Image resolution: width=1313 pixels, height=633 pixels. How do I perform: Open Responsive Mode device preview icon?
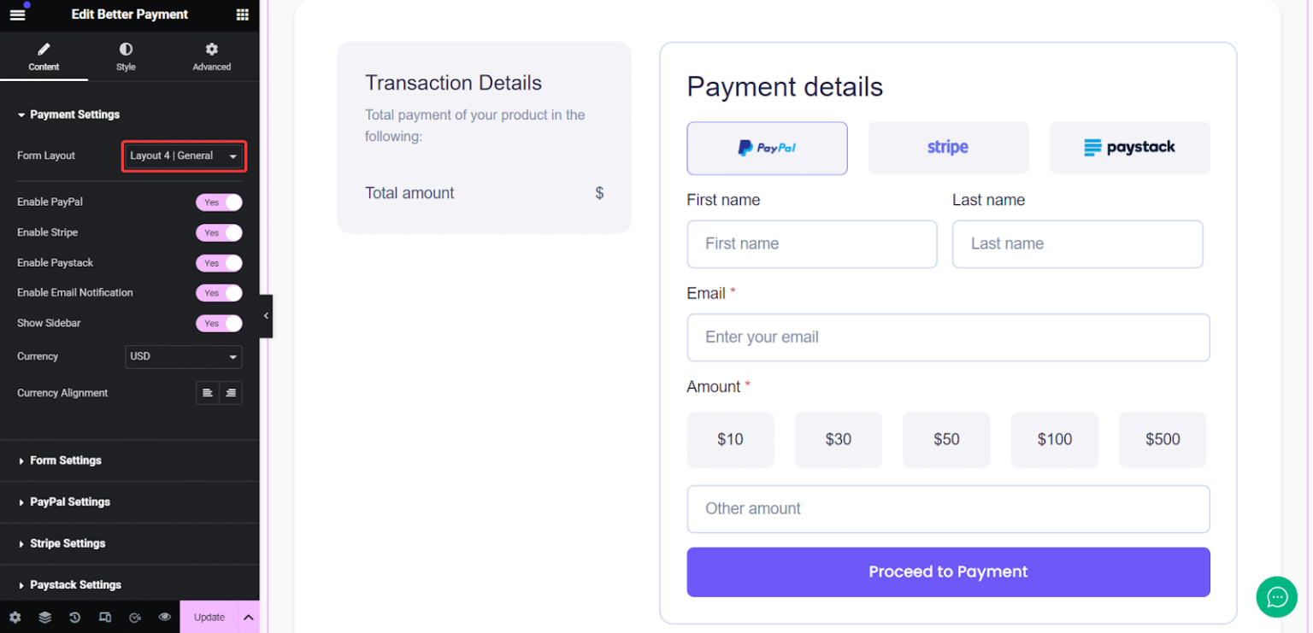[x=104, y=617]
